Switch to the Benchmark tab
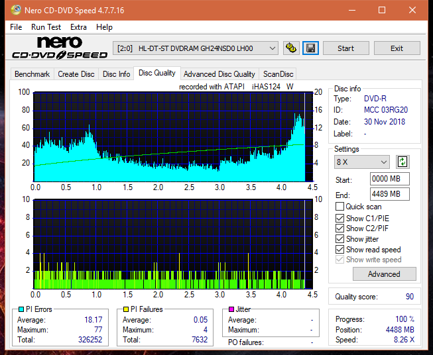 pyautogui.click(x=32, y=74)
